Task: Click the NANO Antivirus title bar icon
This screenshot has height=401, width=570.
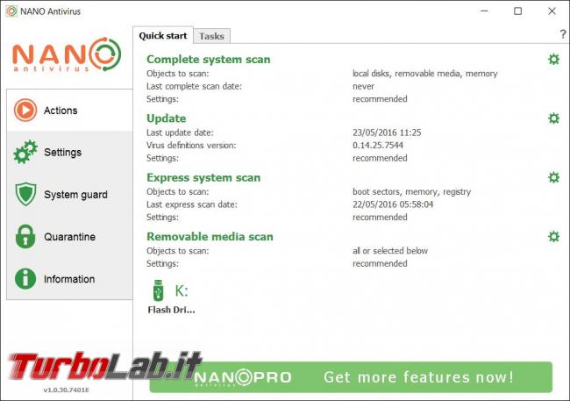Action: pos(11,11)
